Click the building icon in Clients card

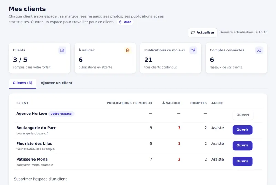pyautogui.click(x=62, y=50)
